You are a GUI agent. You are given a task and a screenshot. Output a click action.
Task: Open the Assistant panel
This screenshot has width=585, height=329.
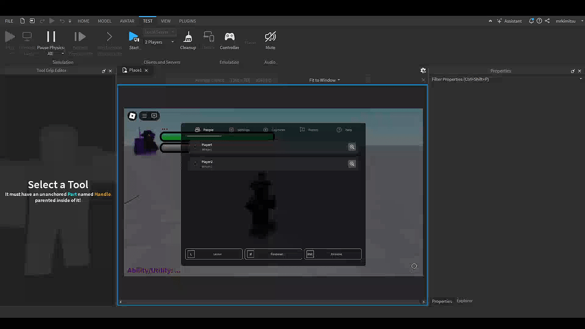pos(509,21)
